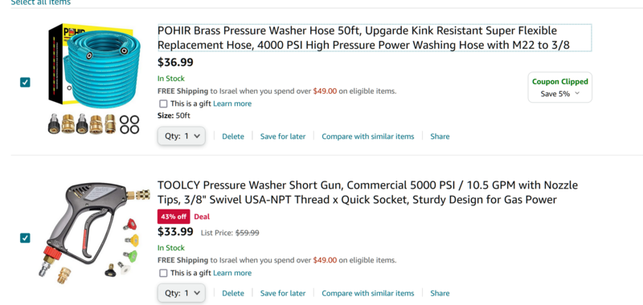Open Learn more under the hose gift option
The width and height of the screenshot is (643, 305).
232,104
